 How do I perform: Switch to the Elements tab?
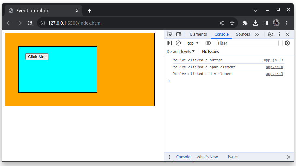coord(198,34)
